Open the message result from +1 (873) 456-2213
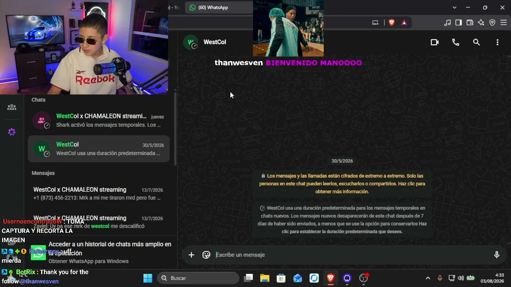Screen dimensions: 511x287 (98, 193)
